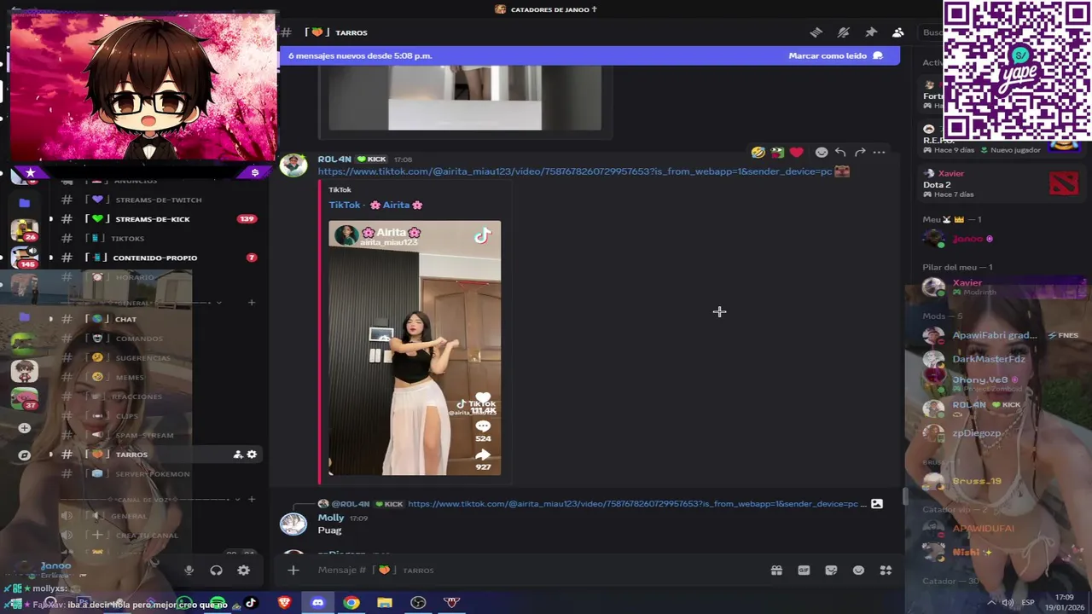Toggle the member list icon
This screenshot has height=614, width=1092.
tap(898, 32)
